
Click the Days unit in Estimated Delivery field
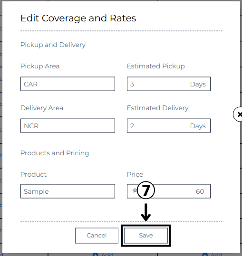[198, 126]
